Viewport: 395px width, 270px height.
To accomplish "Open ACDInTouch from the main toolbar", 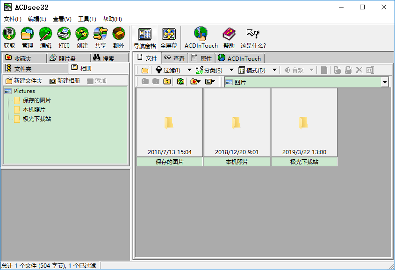I will (201, 38).
